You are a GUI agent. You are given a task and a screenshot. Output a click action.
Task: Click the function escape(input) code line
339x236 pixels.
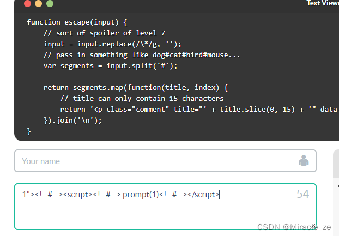tap(76, 22)
